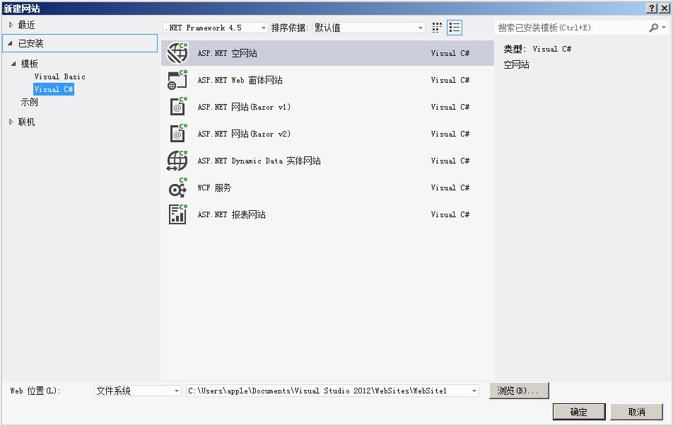The width and height of the screenshot is (673, 426).
Task: Click Visual C# label in WCF 服务 row
Action: (x=450, y=188)
